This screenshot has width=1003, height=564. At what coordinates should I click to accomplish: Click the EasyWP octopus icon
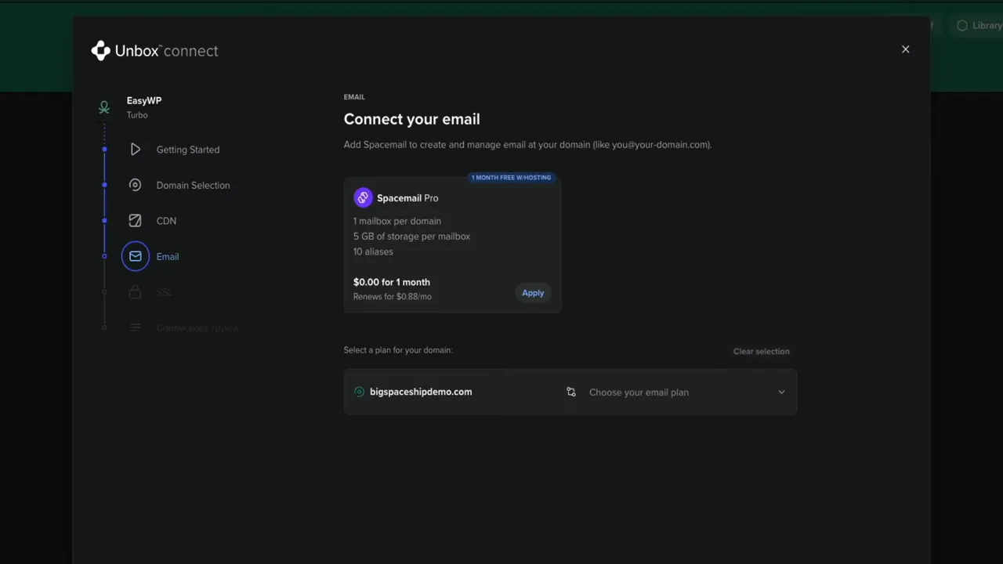point(104,107)
